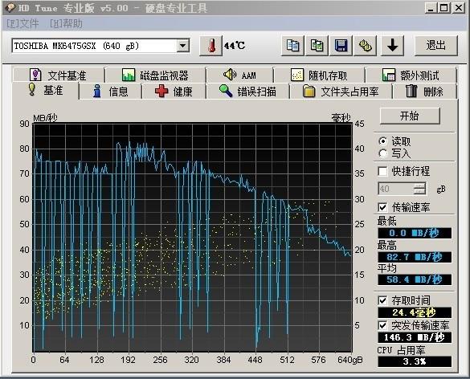This screenshot has width=470, height=379.
Task: Click the copy screenshot icon
Action: [x=317, y=46]
